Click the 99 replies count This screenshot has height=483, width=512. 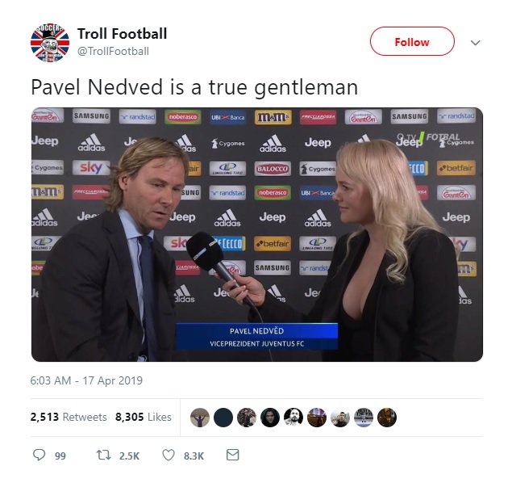click(x=60, y=456)
